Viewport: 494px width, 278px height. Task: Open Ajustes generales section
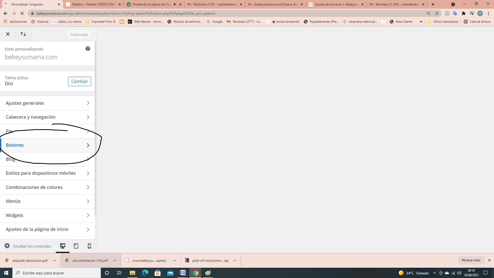[48, 103]
